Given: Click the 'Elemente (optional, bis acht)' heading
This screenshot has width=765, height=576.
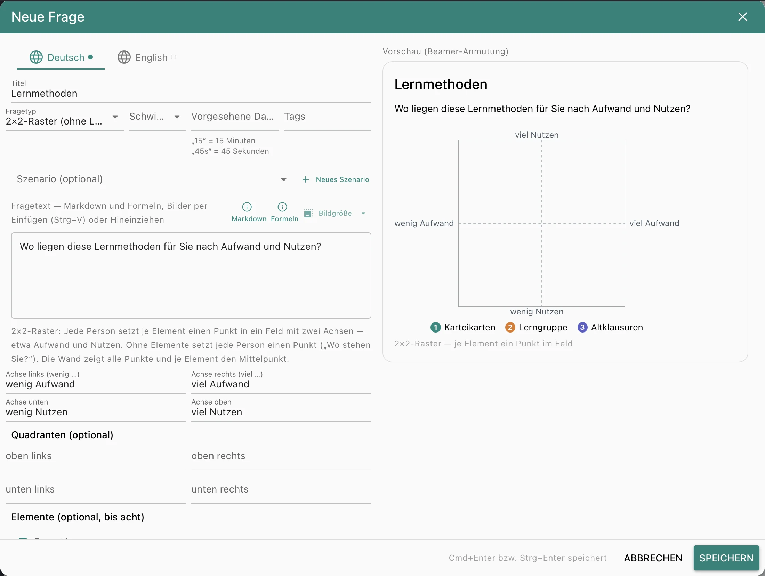Looking at the screenshot, I should (x=78, y=517).
